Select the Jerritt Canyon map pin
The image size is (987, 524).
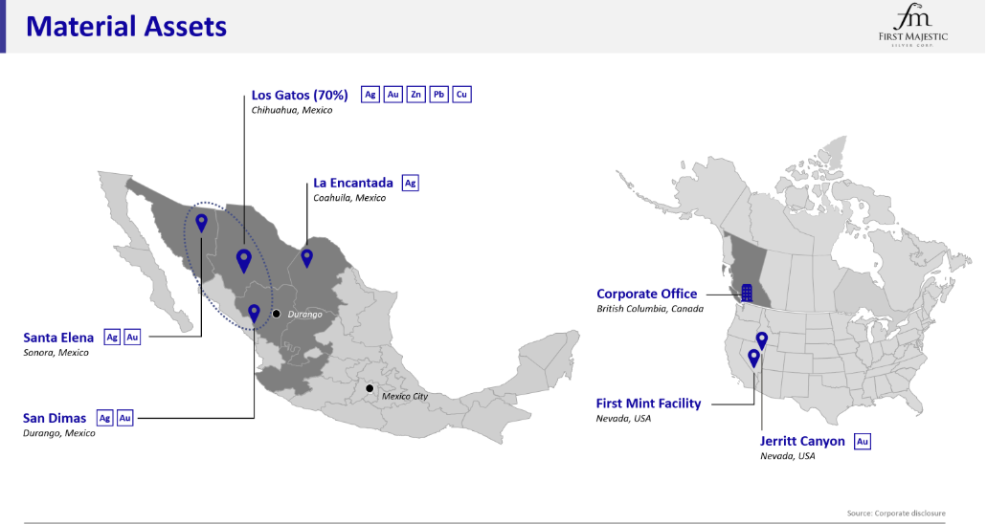point(762,339)
